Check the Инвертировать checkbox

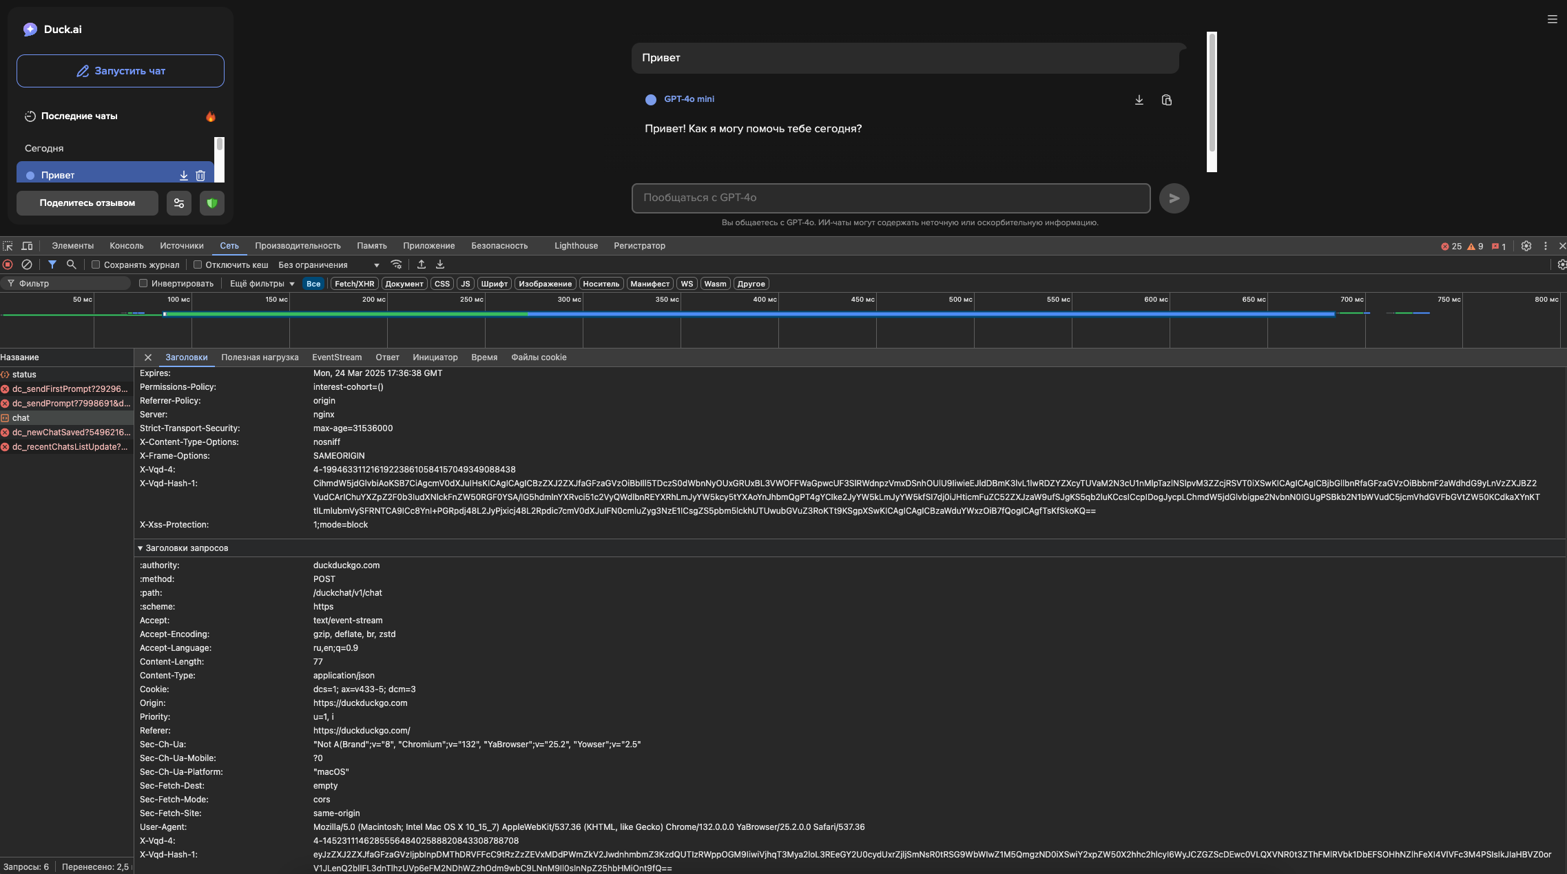pyautogui.click(x=143, y=283)
